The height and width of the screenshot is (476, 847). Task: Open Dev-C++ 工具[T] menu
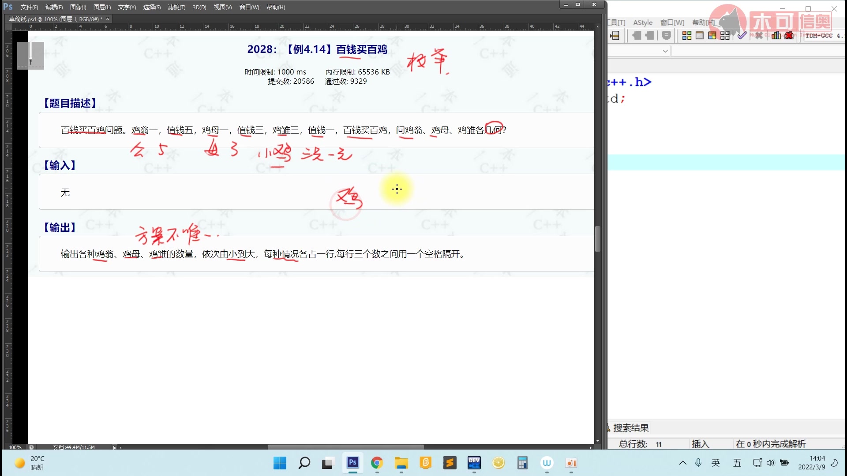(617, 22)
